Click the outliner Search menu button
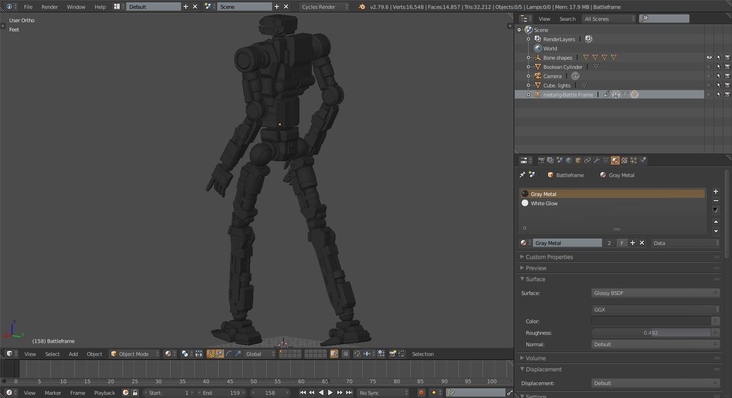The width and height of the screenshot is (732, 398). coord(567,18)
